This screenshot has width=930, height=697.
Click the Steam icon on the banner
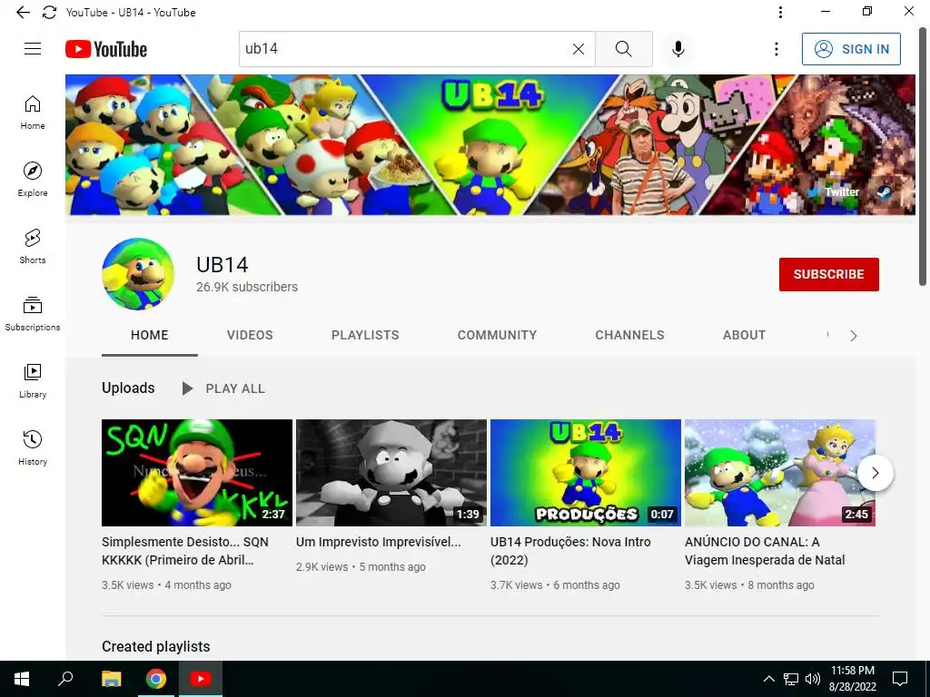pyautogui.click(x=884, y=192)
